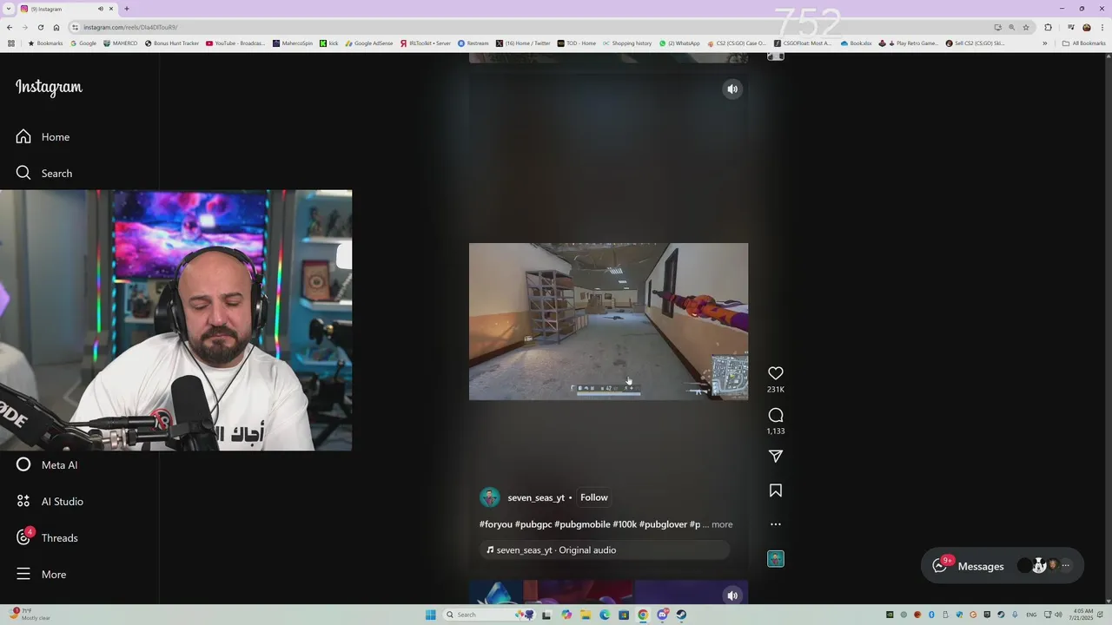Follow seven_seas_yt
The width and height of the screenshot is (1112, 625).
point(594,497)
